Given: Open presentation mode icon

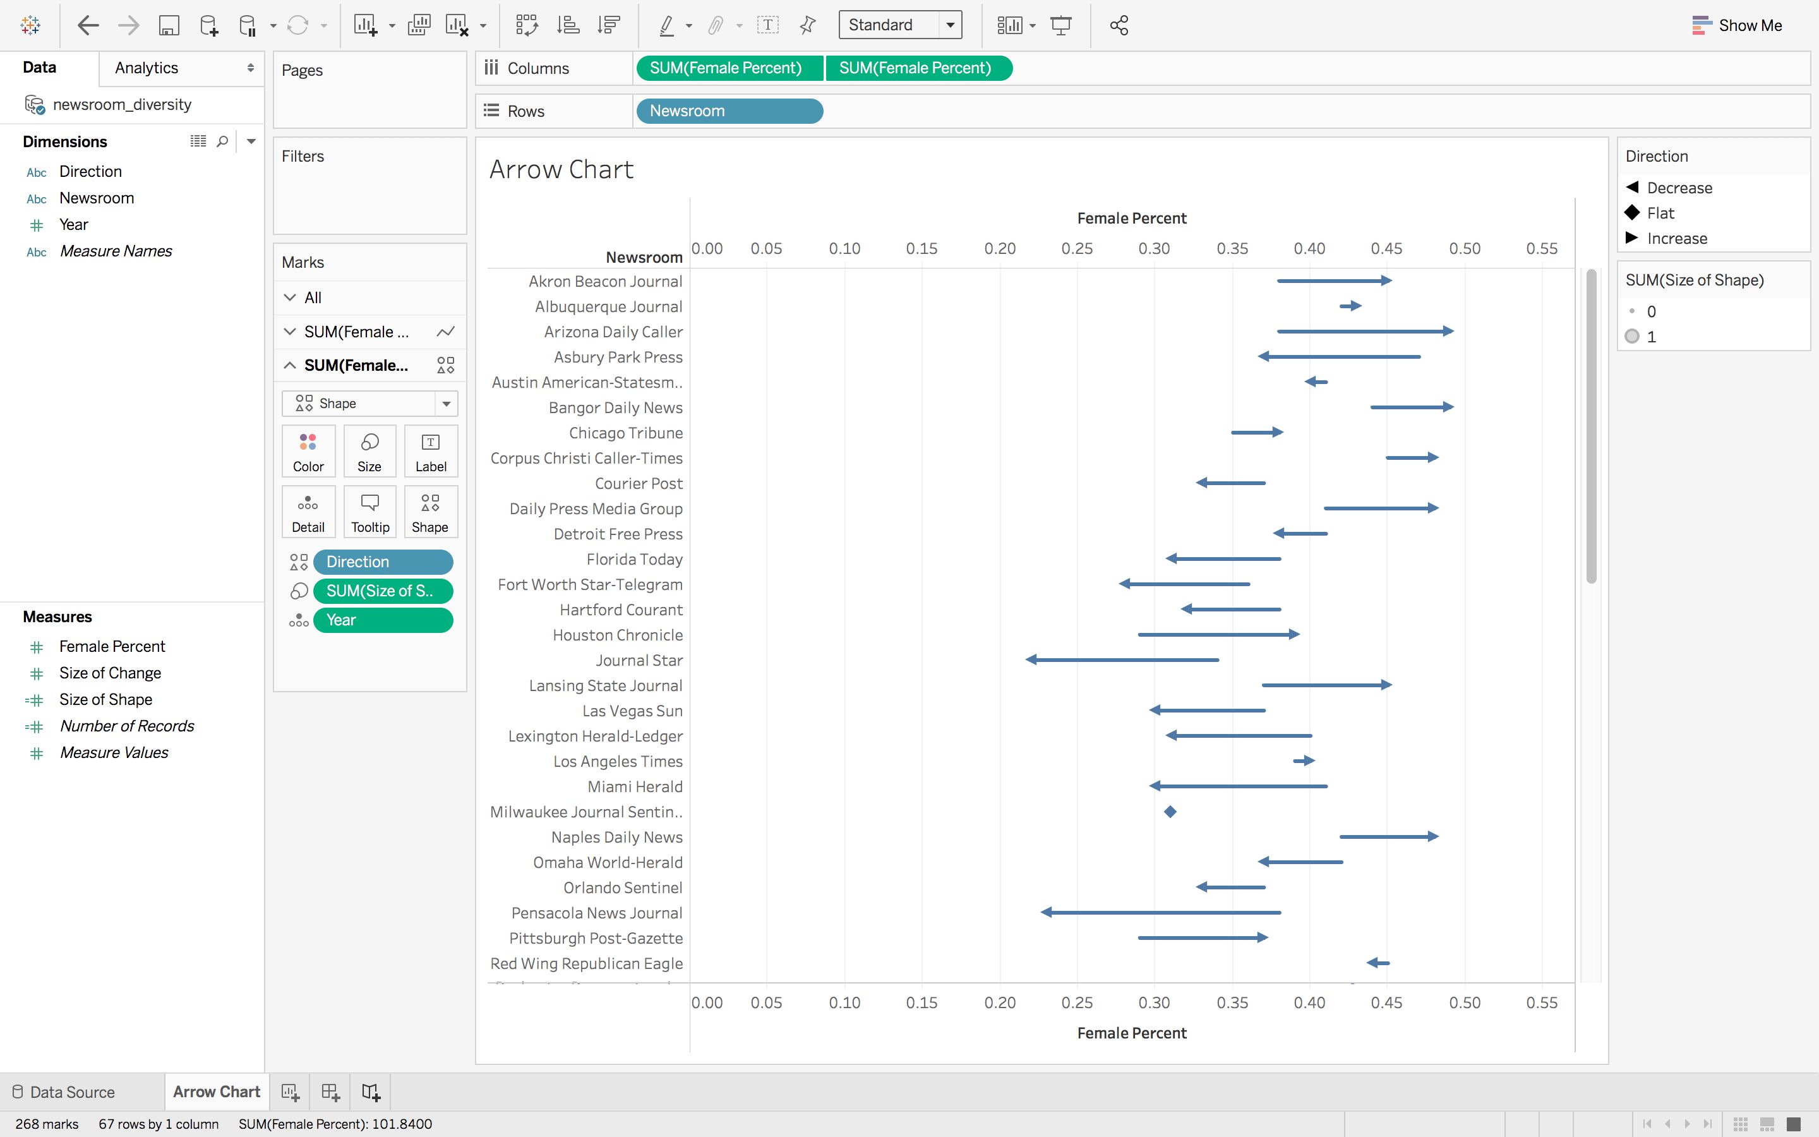Looking at the screenshot, I should 1060,25.
